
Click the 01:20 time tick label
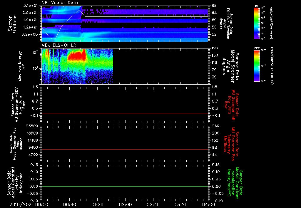pyautogui.click(x=97, y=205)
